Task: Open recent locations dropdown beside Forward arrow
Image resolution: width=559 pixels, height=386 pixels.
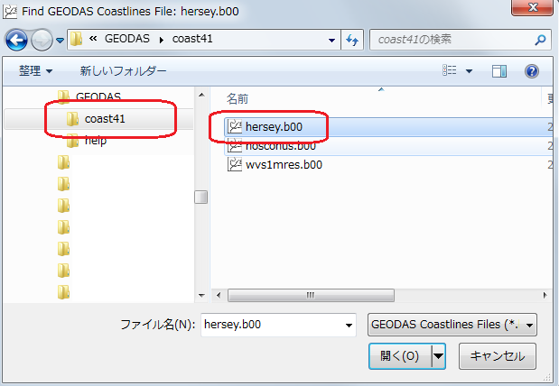Action: pos(60,41)
